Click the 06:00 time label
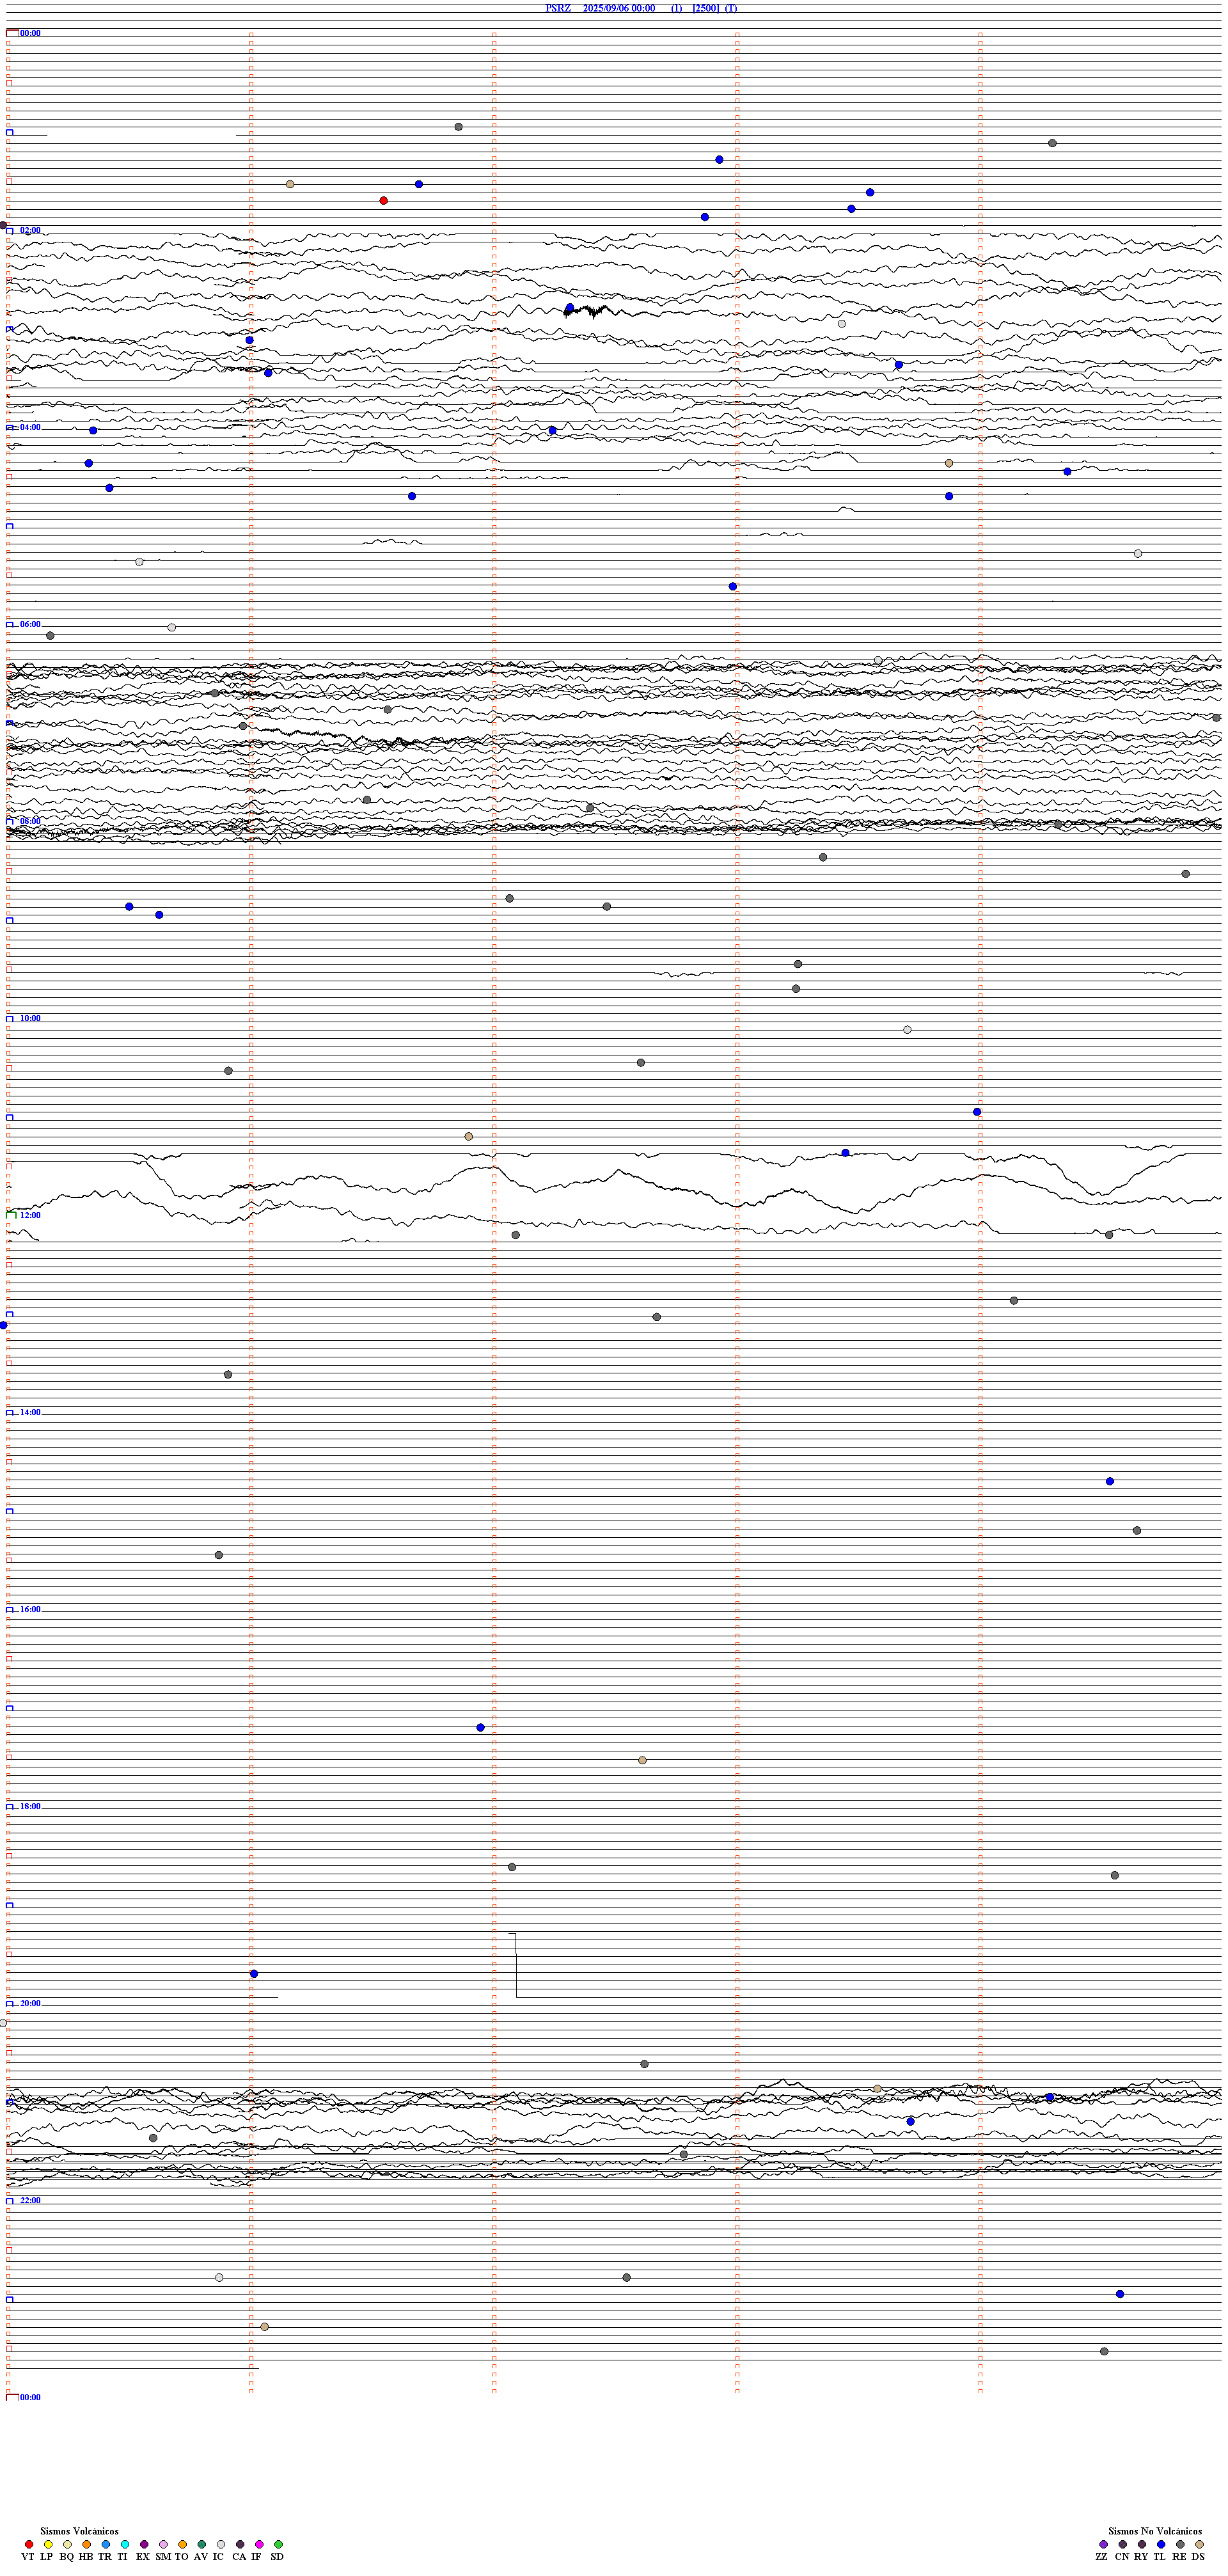This screenshot has width=1228, height=2576. point(30,624)
